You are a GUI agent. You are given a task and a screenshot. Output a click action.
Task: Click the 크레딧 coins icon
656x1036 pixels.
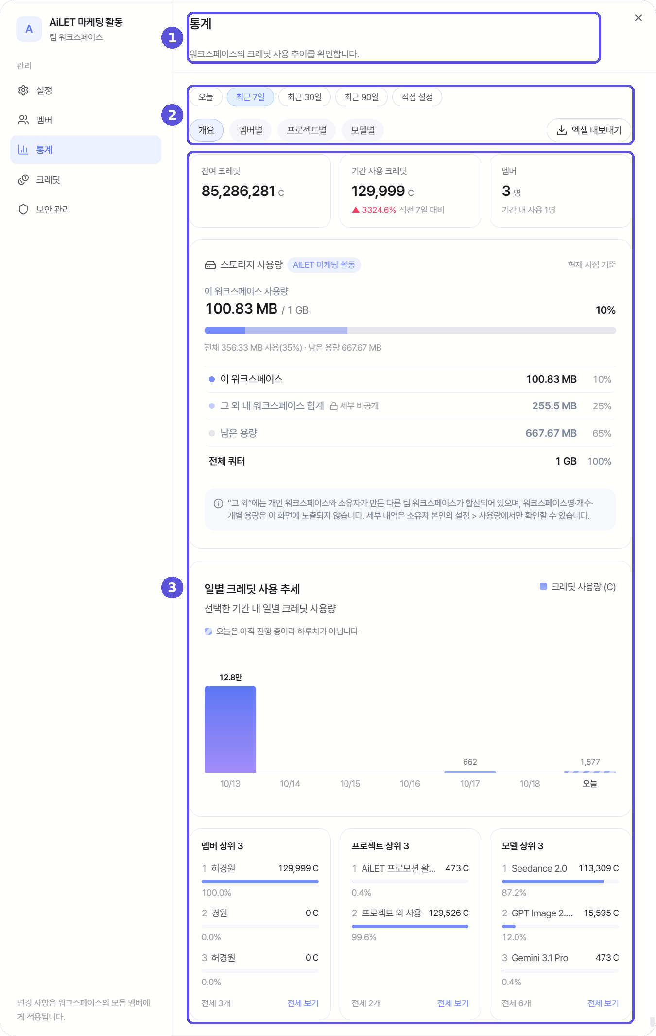click(23, 180)
